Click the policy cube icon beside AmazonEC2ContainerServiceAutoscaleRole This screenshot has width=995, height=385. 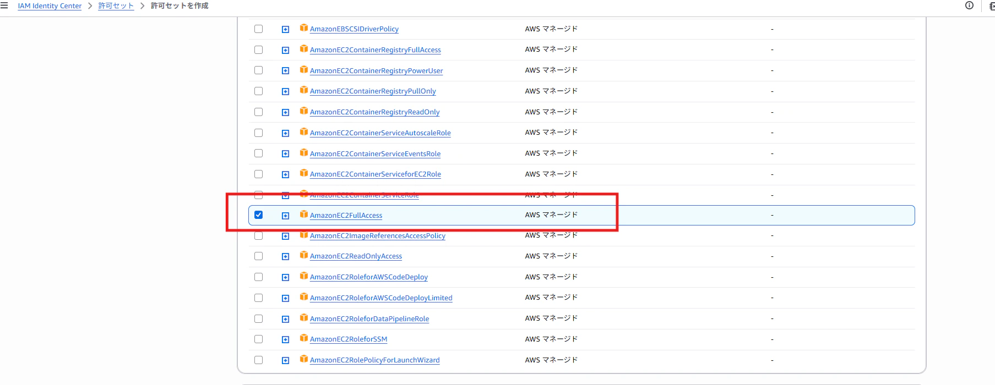coord(304,132)
